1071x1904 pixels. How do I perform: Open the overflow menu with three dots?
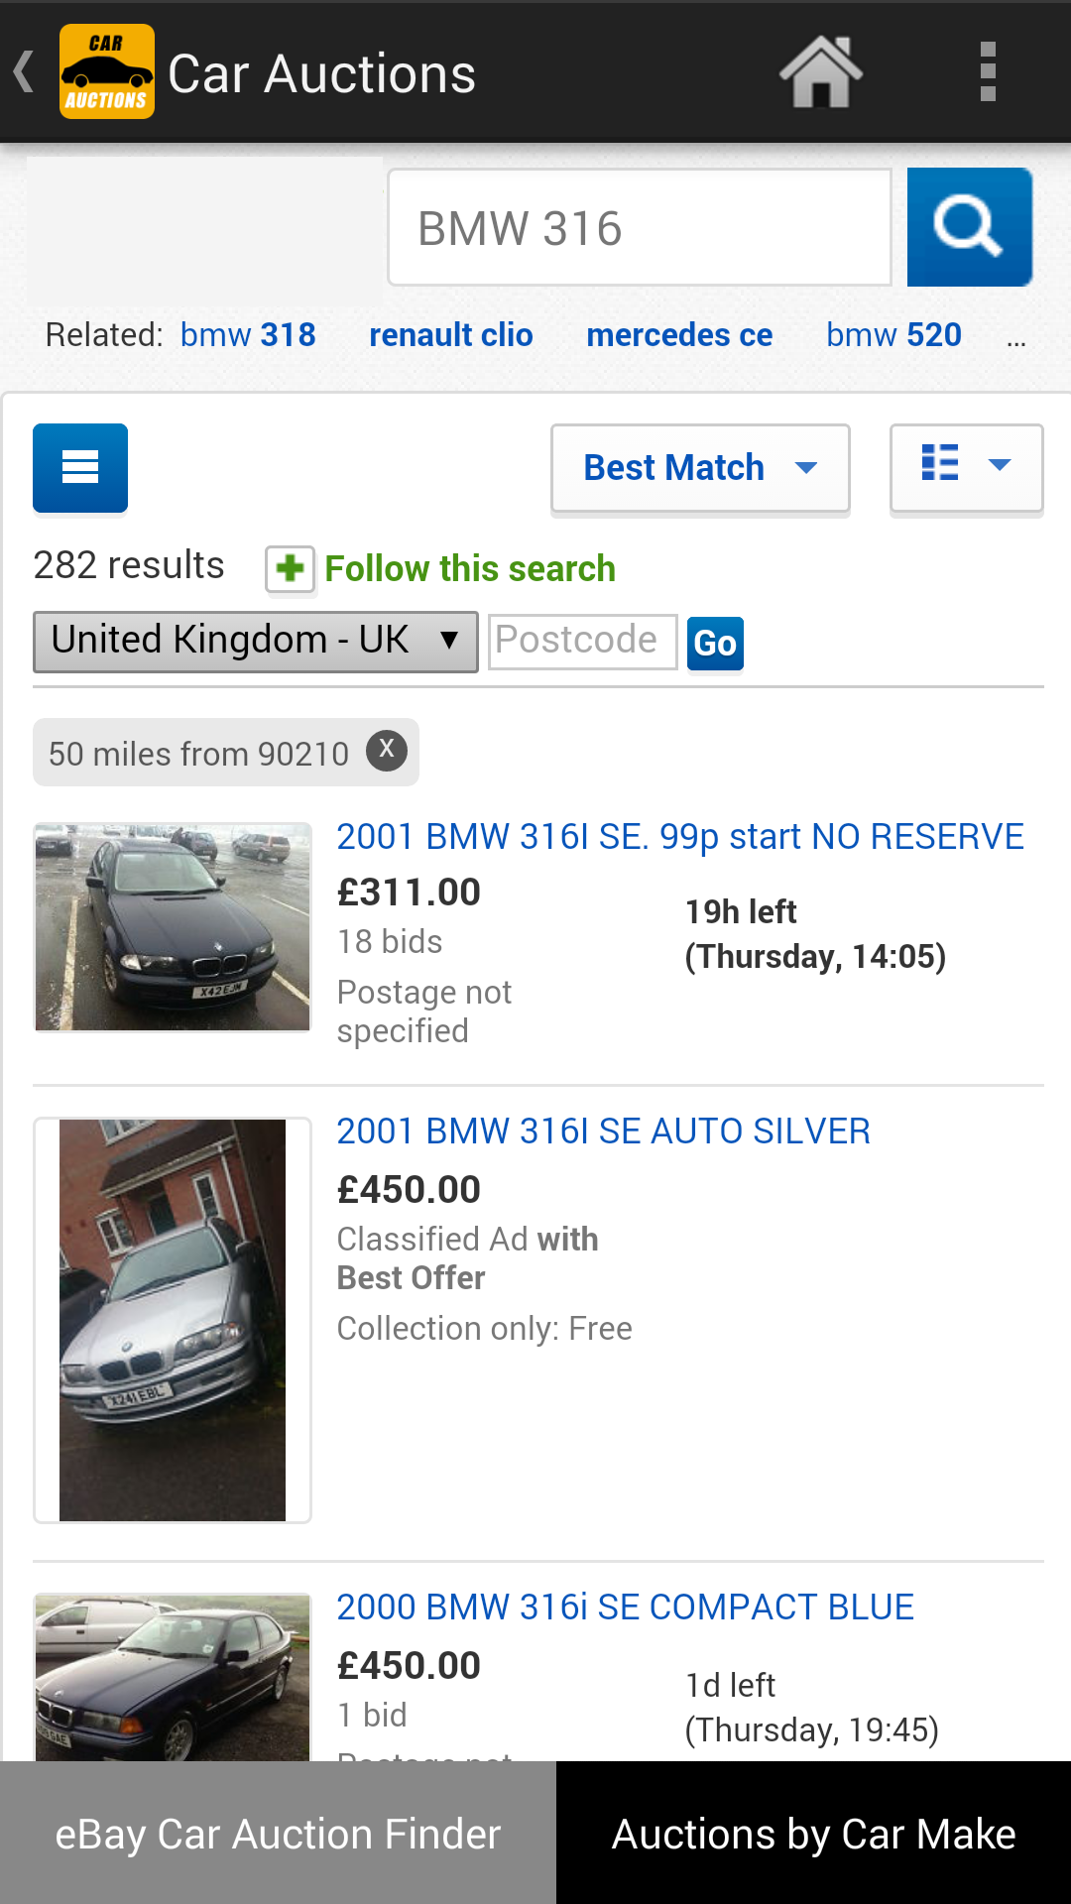click(987, 70)
